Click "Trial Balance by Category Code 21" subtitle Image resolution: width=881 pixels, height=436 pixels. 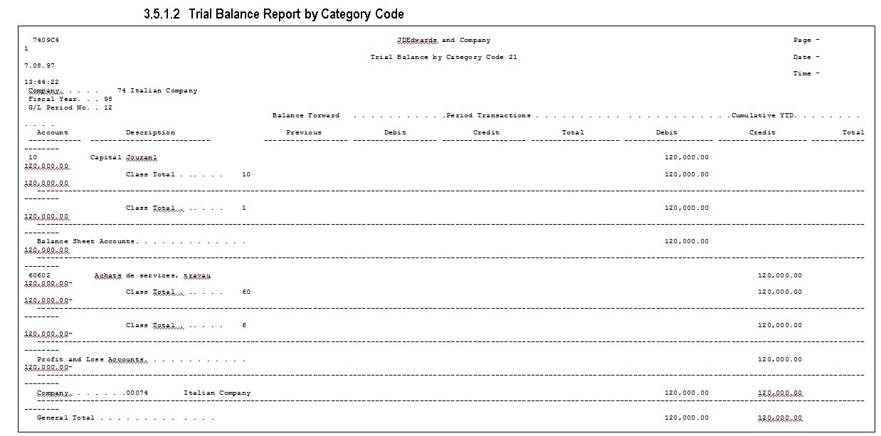[444, 57]
